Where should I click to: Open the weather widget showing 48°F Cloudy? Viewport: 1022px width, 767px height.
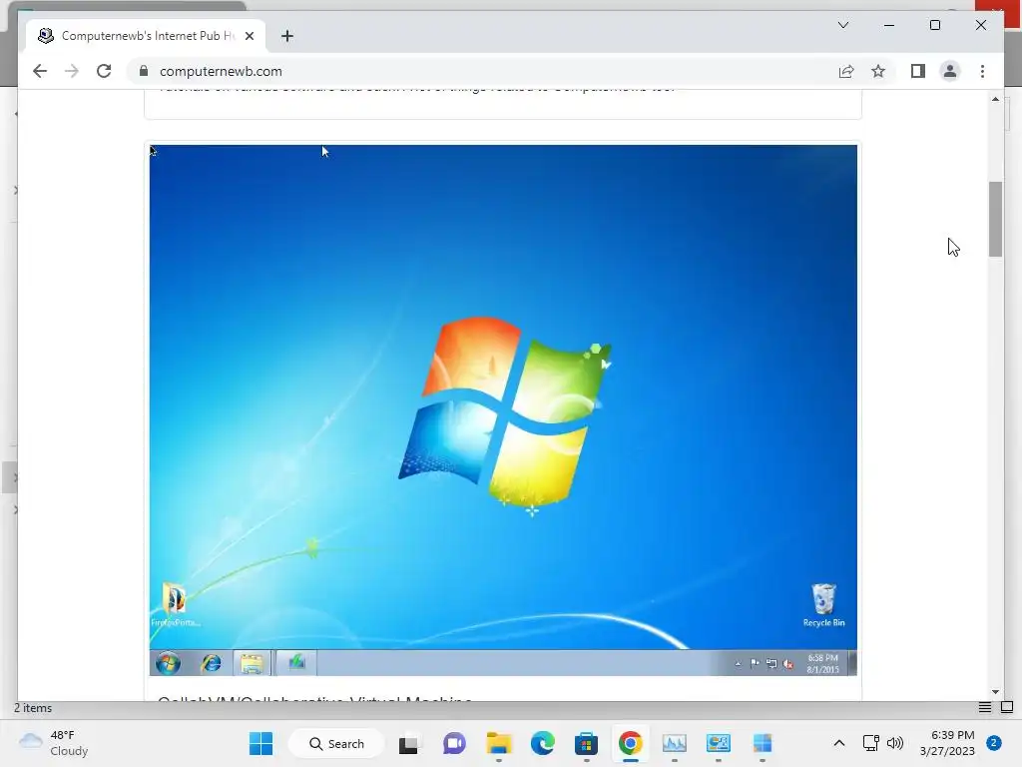coord(54,743)
